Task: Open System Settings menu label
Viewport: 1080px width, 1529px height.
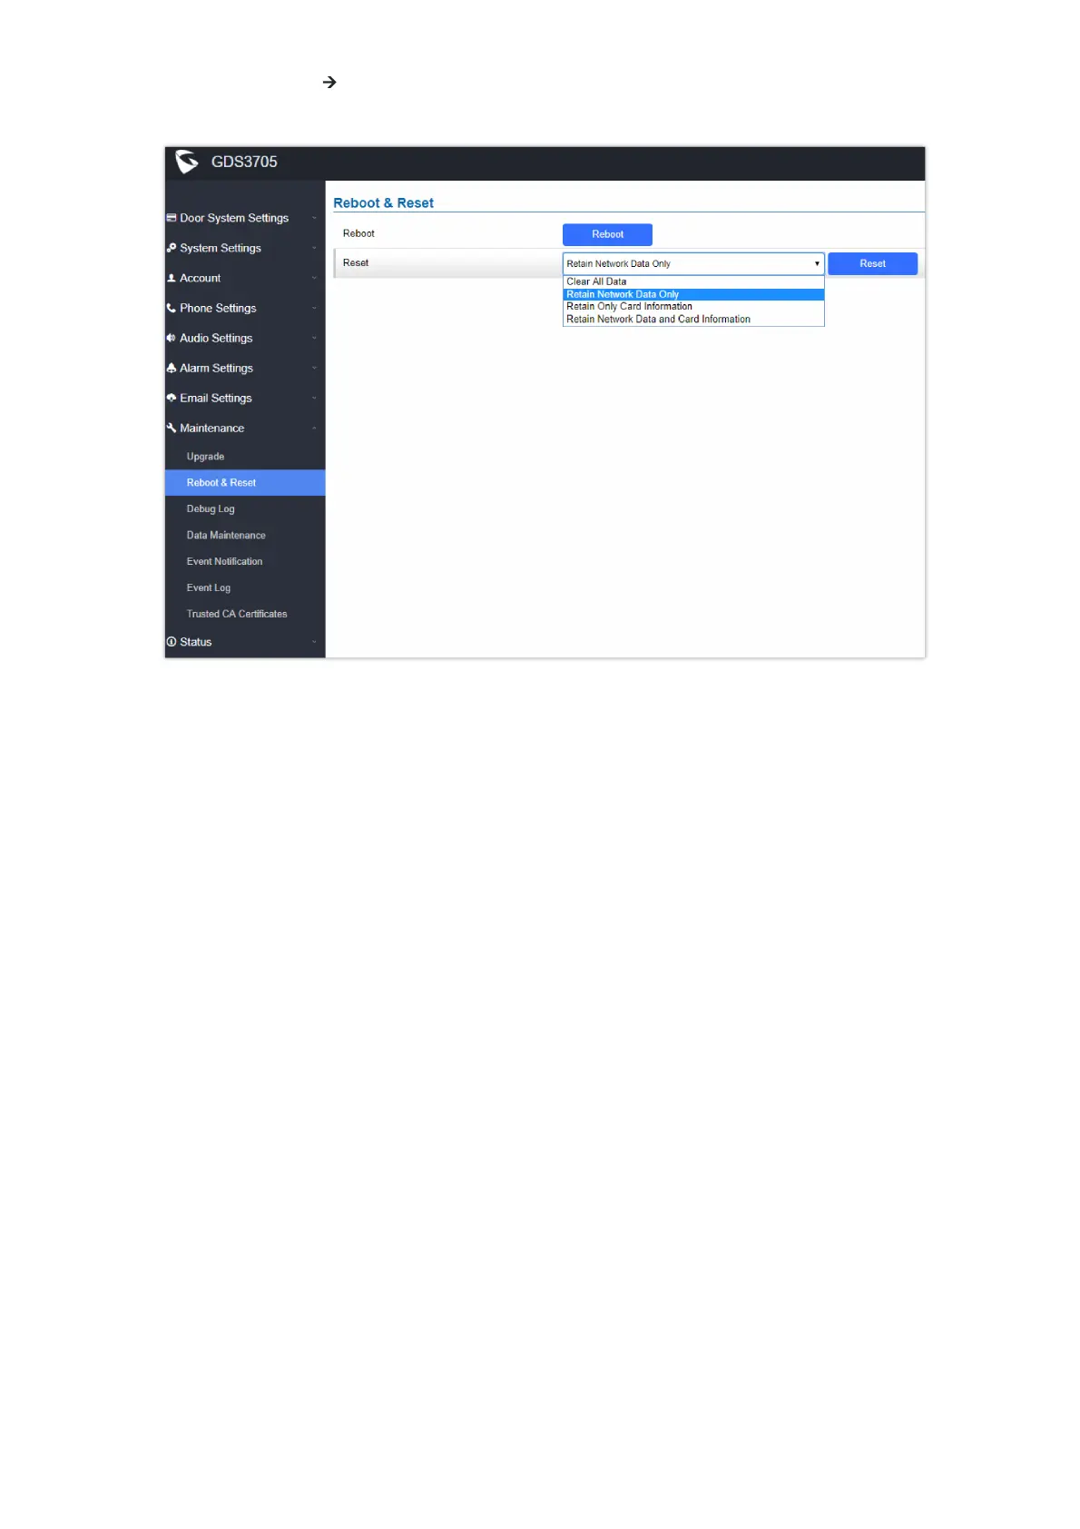Action: (221, 248)
